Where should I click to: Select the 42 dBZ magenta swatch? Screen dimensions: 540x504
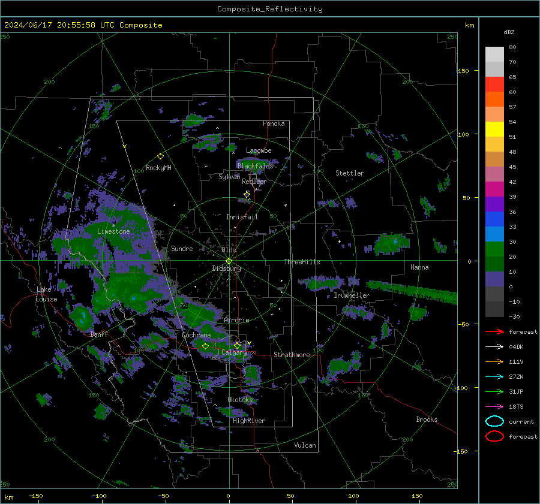tap(494, 189)
